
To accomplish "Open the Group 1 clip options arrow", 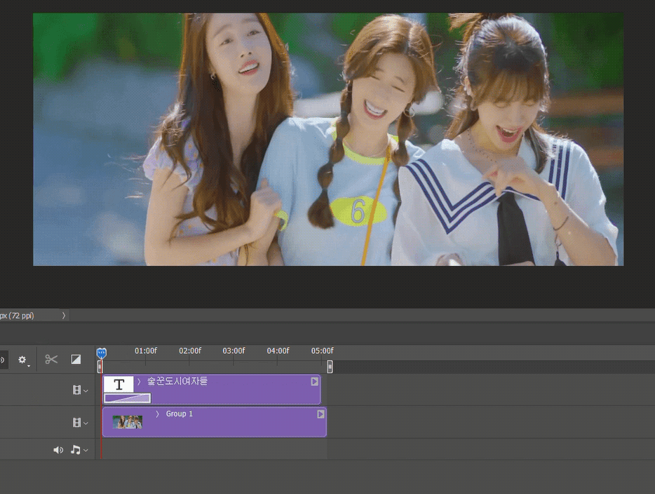I will pyautogui.click(x=320, y=414).
